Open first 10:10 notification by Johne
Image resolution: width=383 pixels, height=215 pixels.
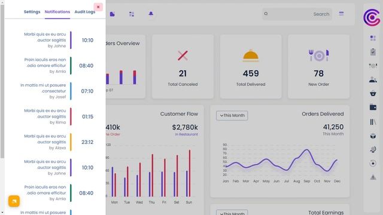59,40
